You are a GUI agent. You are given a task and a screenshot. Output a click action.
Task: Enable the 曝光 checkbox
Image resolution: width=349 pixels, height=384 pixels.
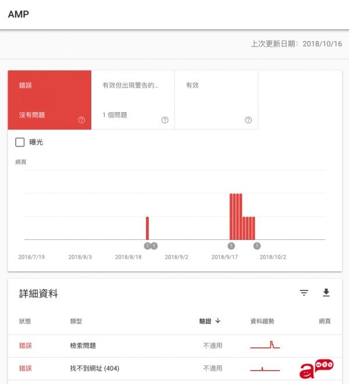[x=20, y=142]
